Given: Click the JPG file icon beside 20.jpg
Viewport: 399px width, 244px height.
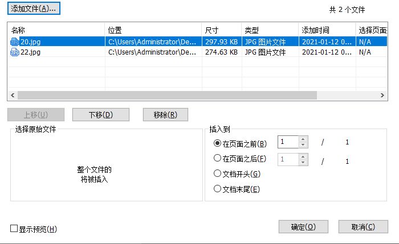Looking at the screenshot, I should click(14, 42).
